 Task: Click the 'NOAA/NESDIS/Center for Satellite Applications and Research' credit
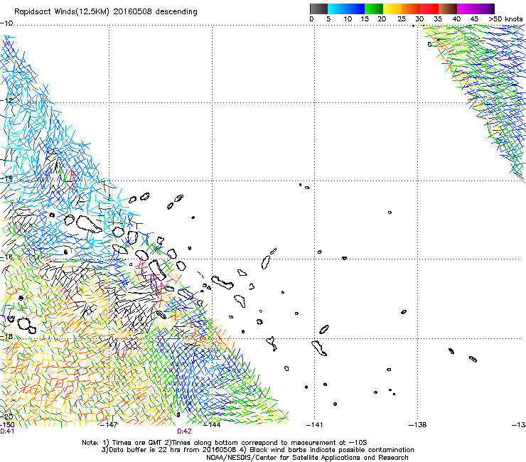(307, 458)
